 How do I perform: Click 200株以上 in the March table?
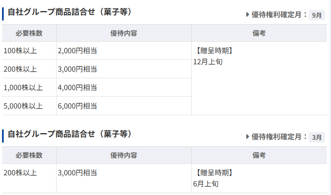click(x=20, y=173)
